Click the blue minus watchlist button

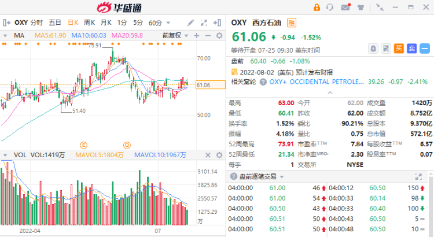pyautogui.click(x=425, y=49)
